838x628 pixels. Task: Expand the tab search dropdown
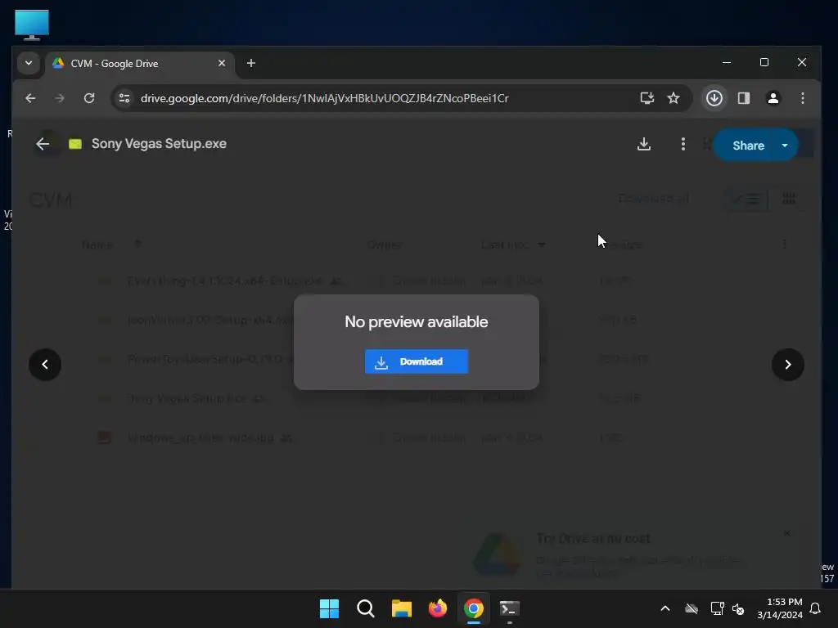coord(29,63)
